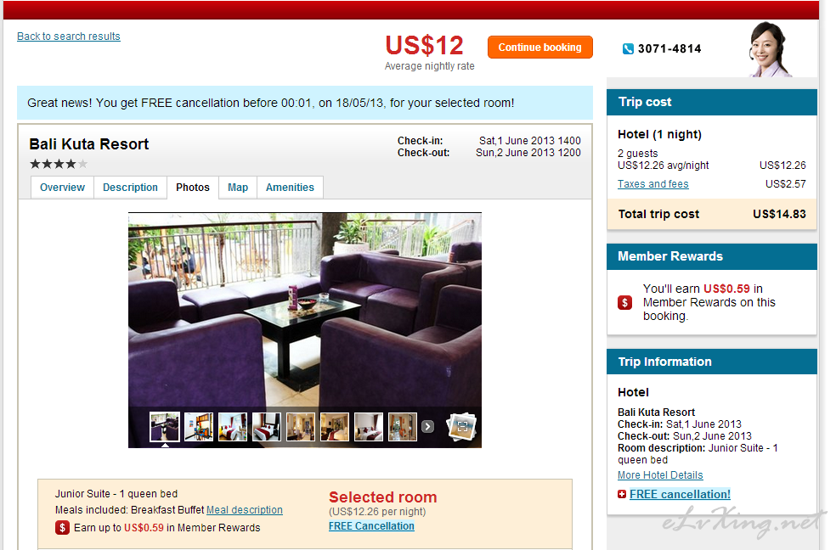Open More Hotel Details link
The width and height of the screenshot is (836, 550).
click(x=660, y=475)
